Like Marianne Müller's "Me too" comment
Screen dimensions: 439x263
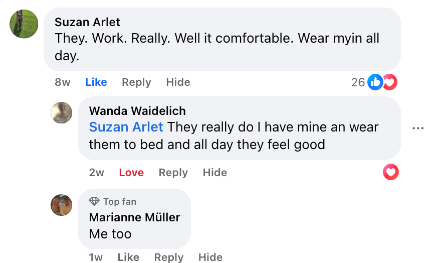(x=128, y=257)
